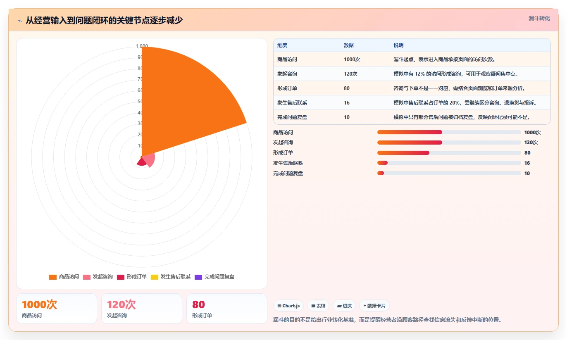Click the Chart.js tag

(288, 306)
